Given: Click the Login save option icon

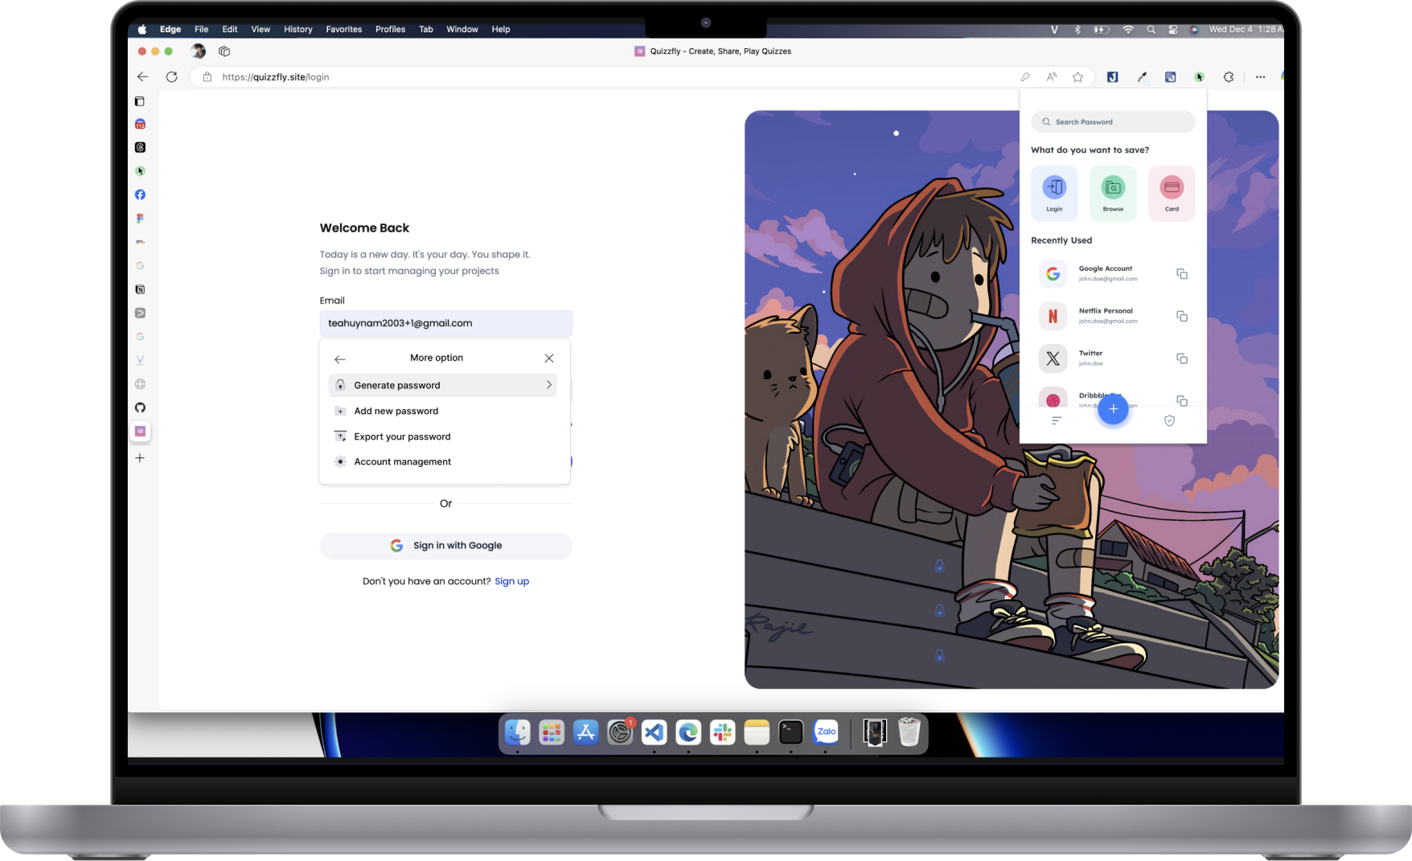Looking at the screenshot, I should click(1054, 188).
